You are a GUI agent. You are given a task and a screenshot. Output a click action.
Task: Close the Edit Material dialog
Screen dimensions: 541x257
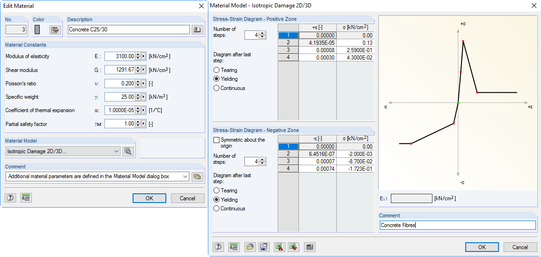click(201, 6)
